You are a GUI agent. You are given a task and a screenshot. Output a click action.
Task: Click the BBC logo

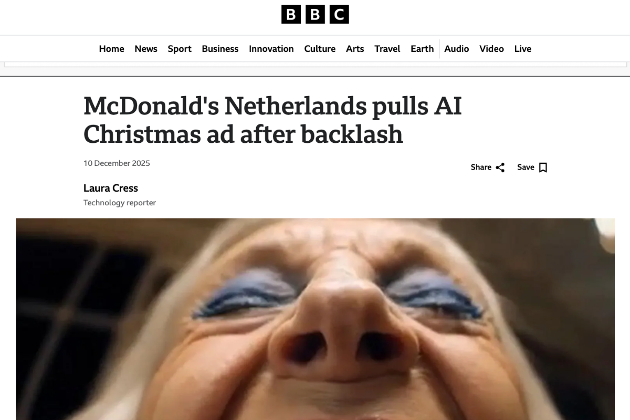point(315,14)
